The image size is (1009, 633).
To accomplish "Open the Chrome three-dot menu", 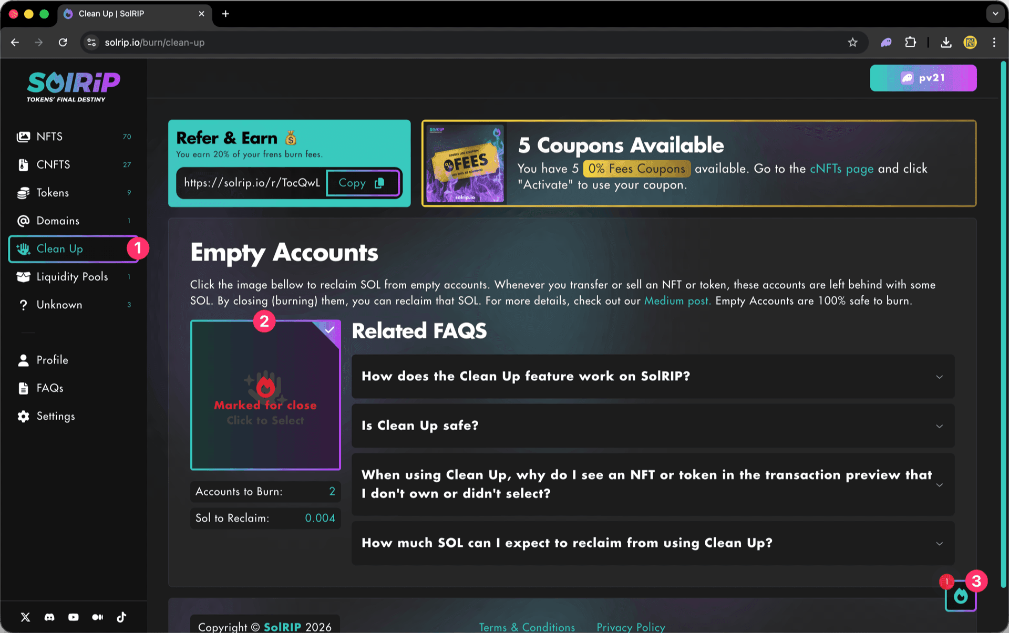I will click(x=994, y=43).
